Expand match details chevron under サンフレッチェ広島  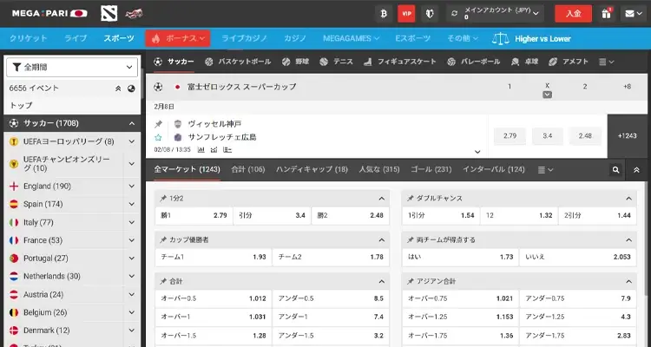[477, 152]
